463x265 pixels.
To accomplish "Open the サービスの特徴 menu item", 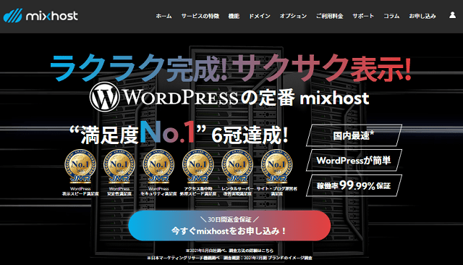I will pos(200,16).
